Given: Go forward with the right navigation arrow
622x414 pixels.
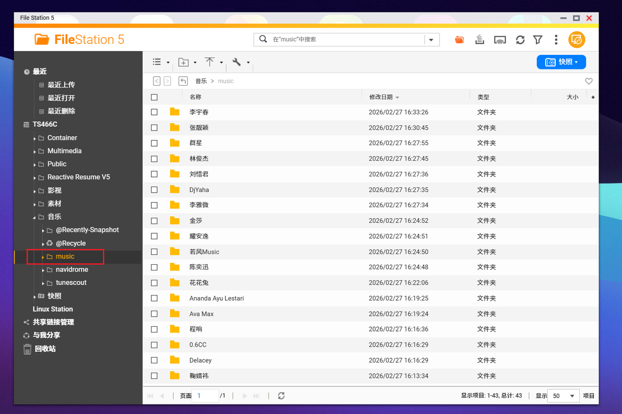Looking at the screenshot, I should click(x=168, y=81).
